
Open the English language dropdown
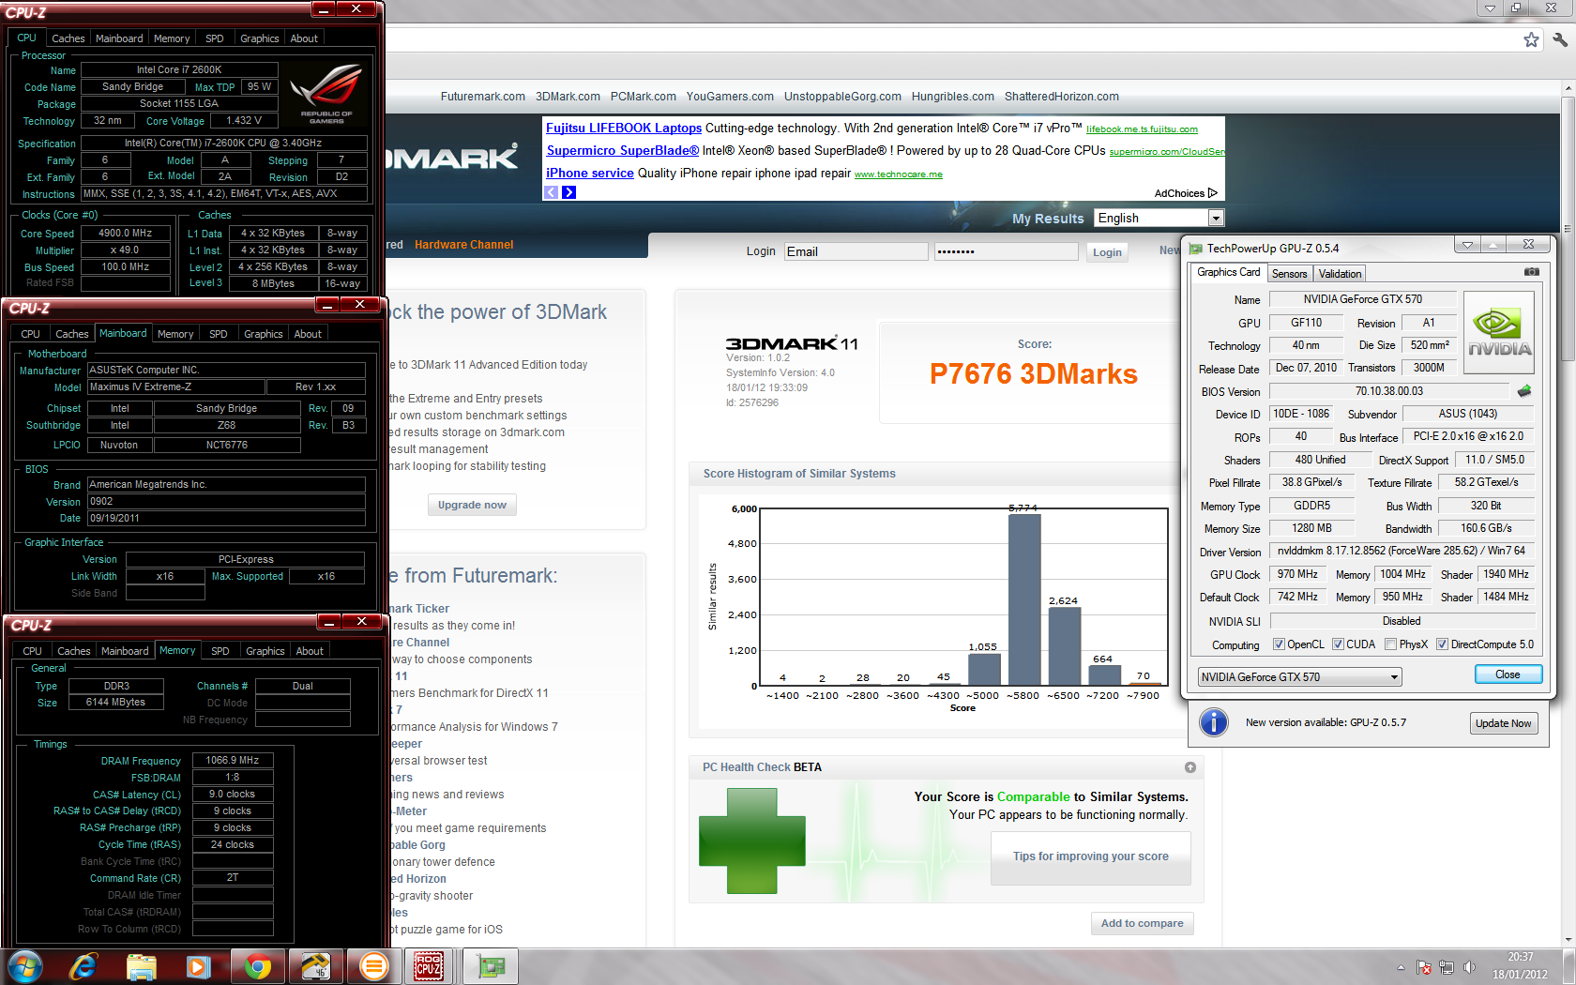coord(1159,218)
